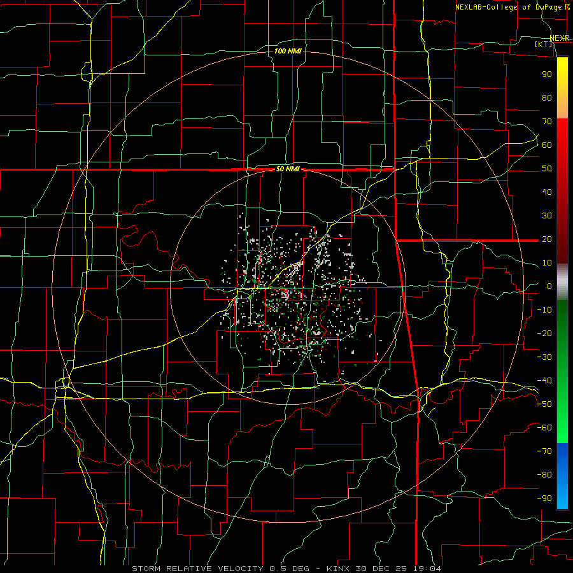Click the green band of velocity scale
The height and width of the screenshot is (573, 573).
(x=562, y=372)
